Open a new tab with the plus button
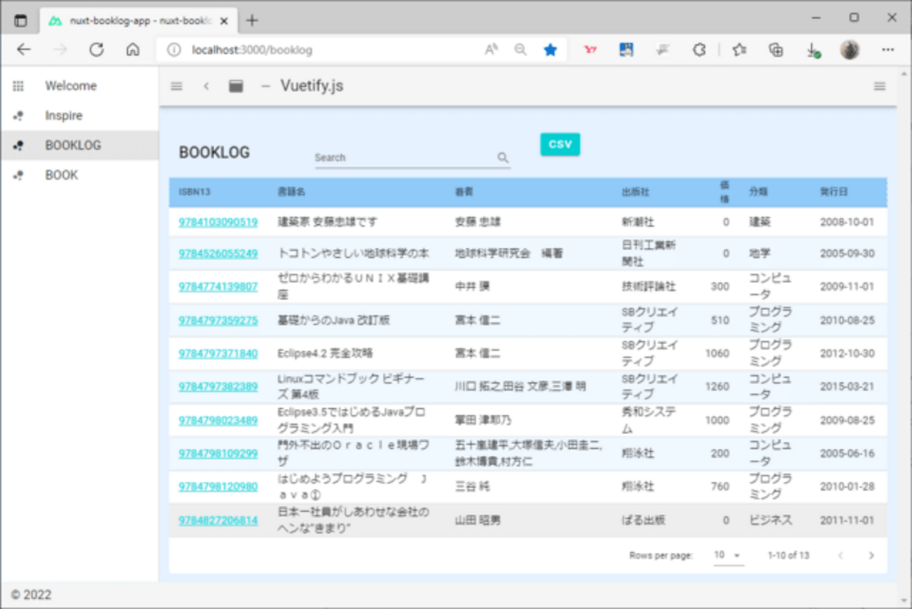Screen dimensions: 912x609 pyautogui.click(x=251, y=20)
